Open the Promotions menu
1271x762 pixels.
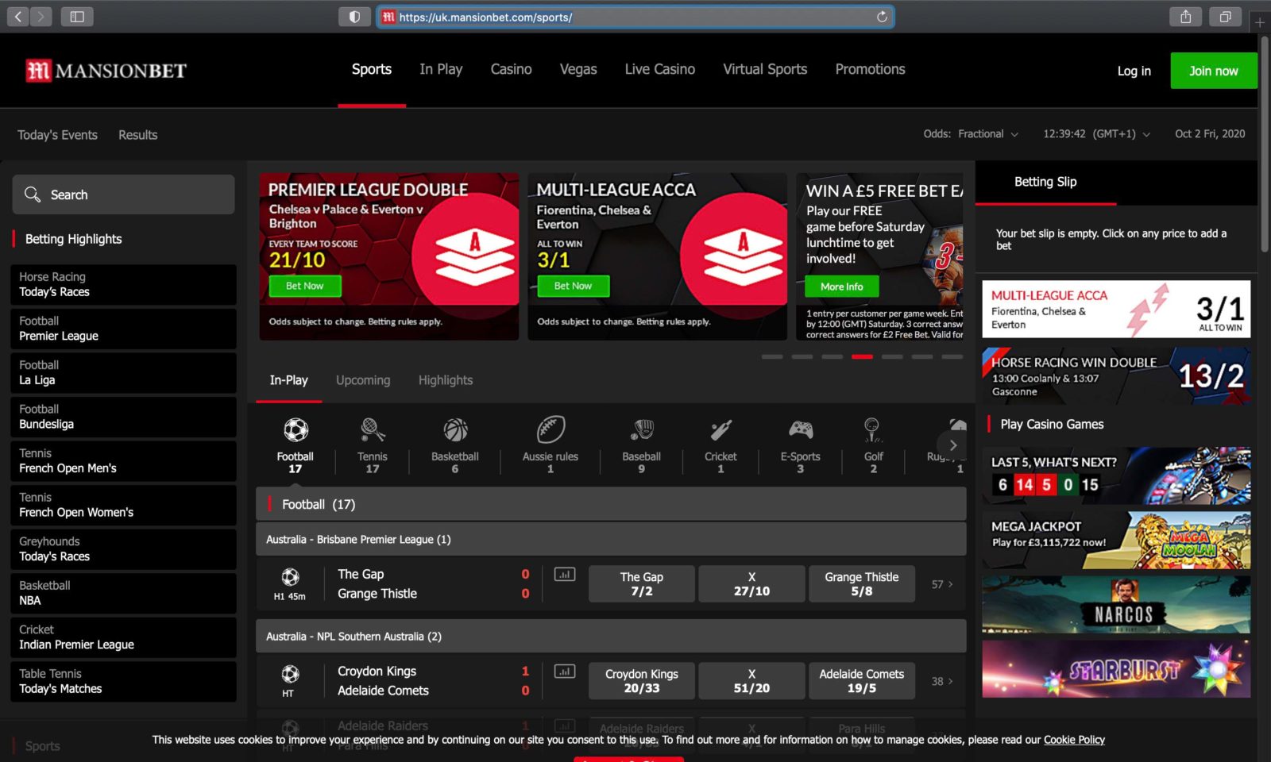(870, 70)
